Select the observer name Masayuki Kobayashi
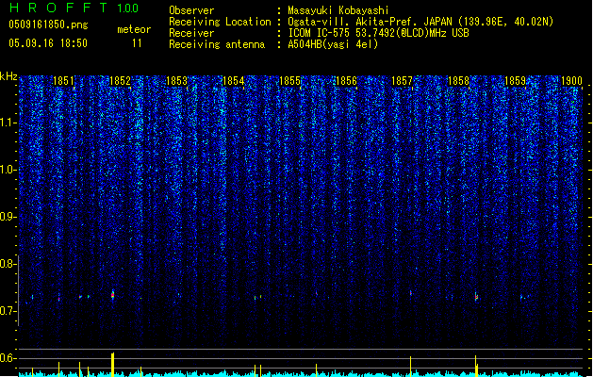 point(338,10)
